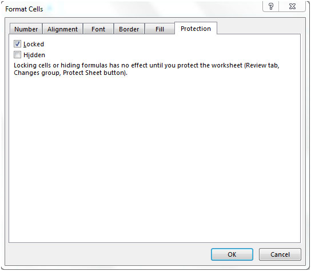The height and width of the screenshot is (271, 311).
Task: Close the Format Cells dialog with X
Action: coord(292,6)
